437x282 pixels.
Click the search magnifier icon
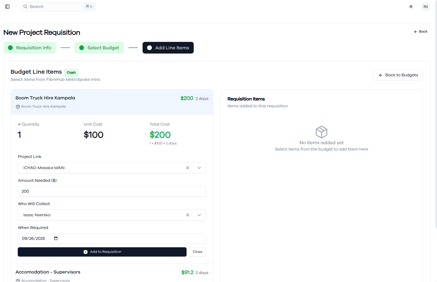point(25,7)
